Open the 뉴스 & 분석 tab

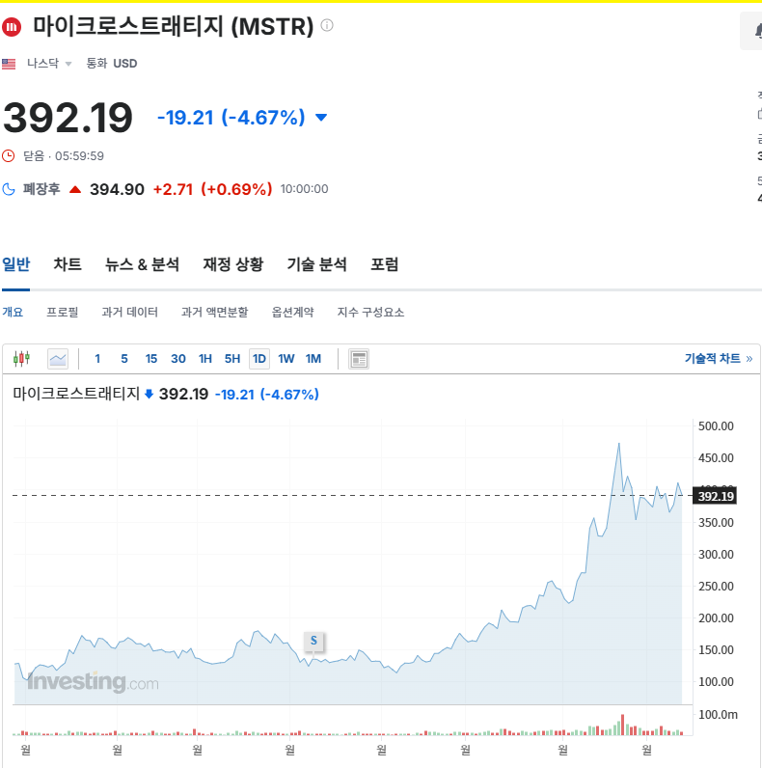[x=142, y=264]
